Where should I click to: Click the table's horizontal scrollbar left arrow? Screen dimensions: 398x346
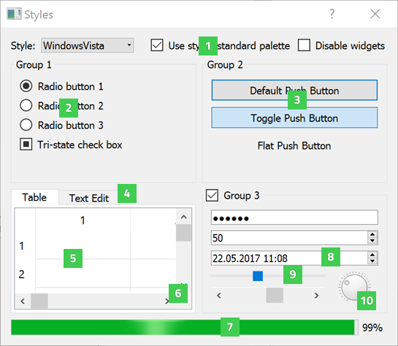(23, 301)
